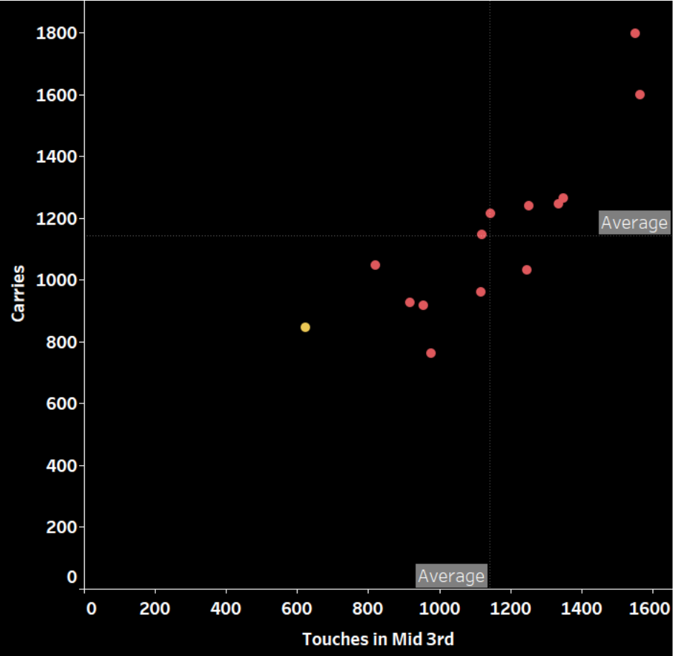Viewport: 674px width, 656px height.
Task: Click the 1000 tick label on Touches axis
Action: click(x=439, y=609)
